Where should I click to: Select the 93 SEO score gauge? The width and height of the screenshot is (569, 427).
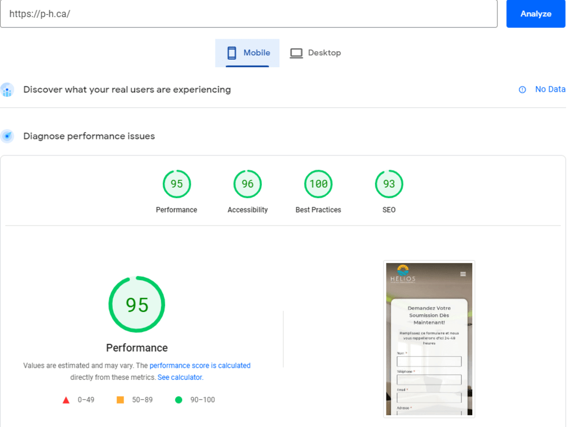point(389,184)
